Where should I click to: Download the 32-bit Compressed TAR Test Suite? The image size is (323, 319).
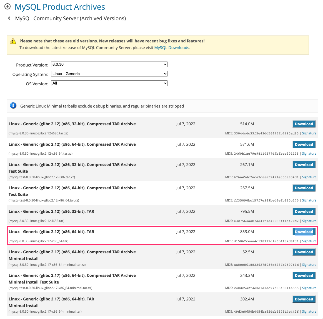pyautogui.click(x=304, y=165)
